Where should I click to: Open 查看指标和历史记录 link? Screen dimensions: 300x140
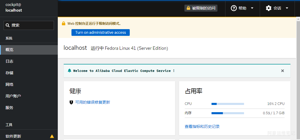tap(202, 127)
